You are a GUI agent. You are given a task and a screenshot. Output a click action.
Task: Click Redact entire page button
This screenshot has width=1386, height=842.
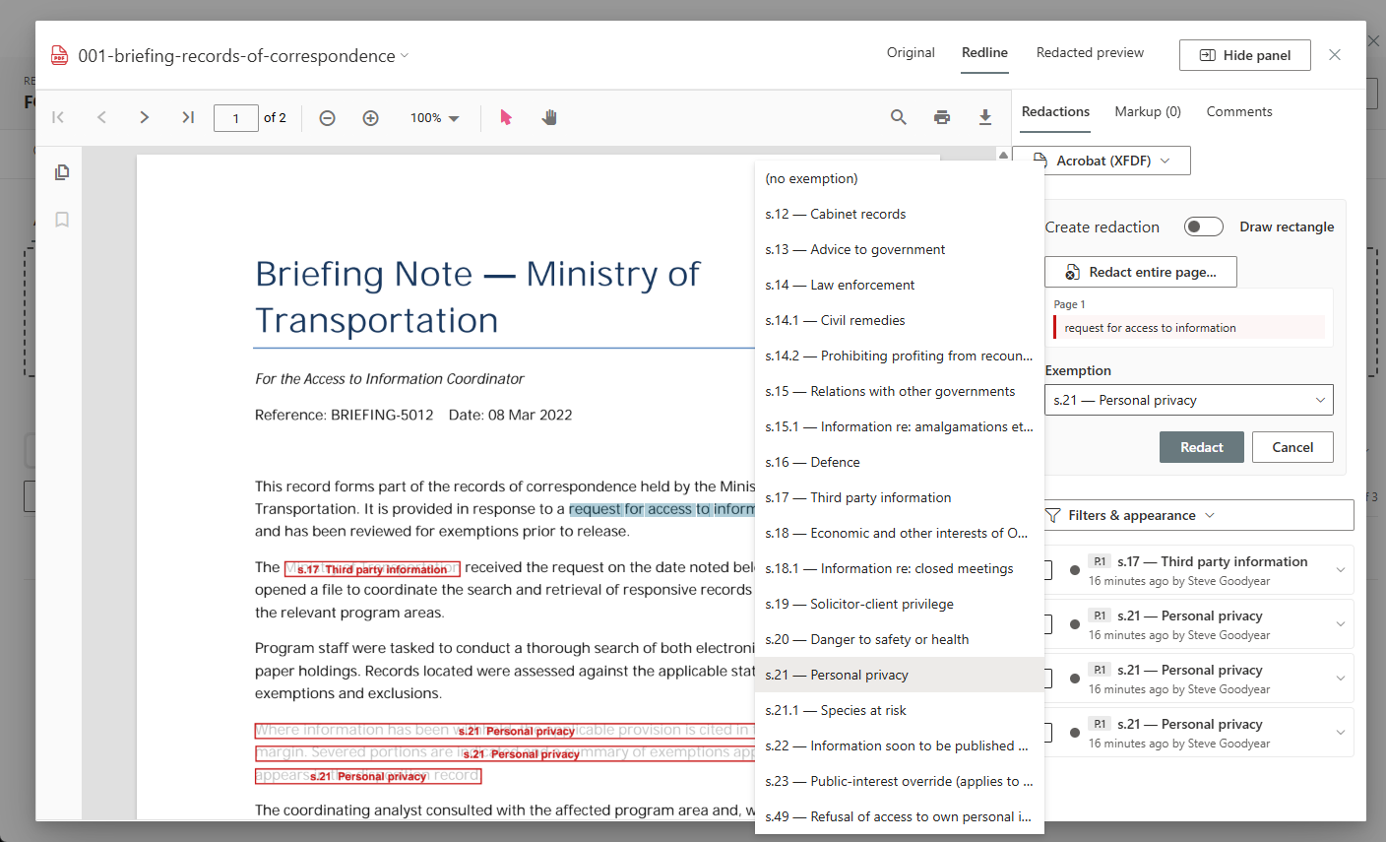click(1141, 272)
